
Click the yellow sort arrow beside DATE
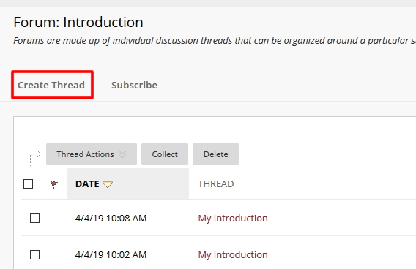108,184
